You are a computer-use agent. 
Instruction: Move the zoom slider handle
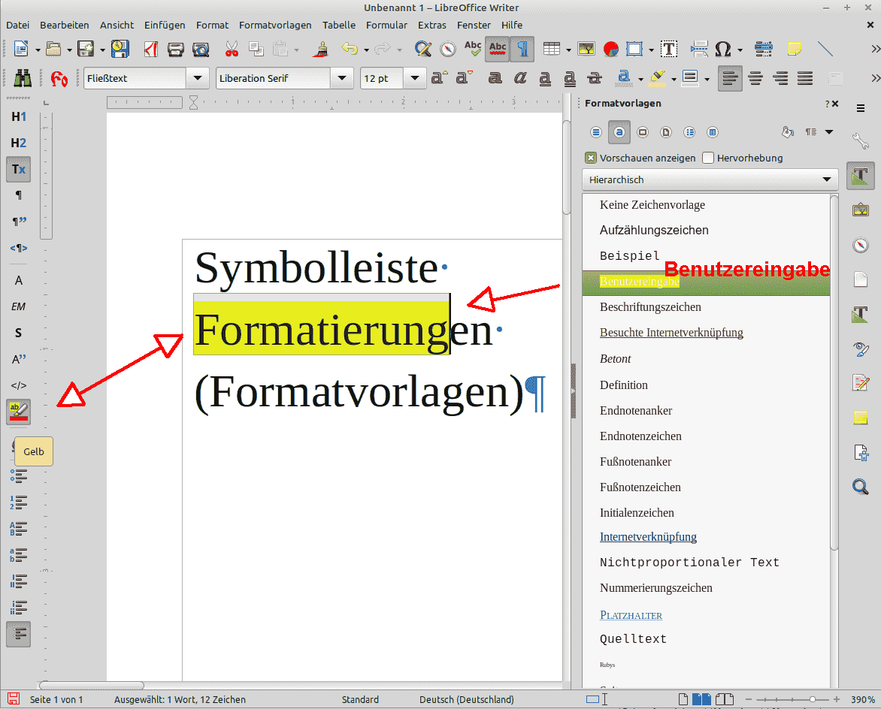(x=813, y=699)
